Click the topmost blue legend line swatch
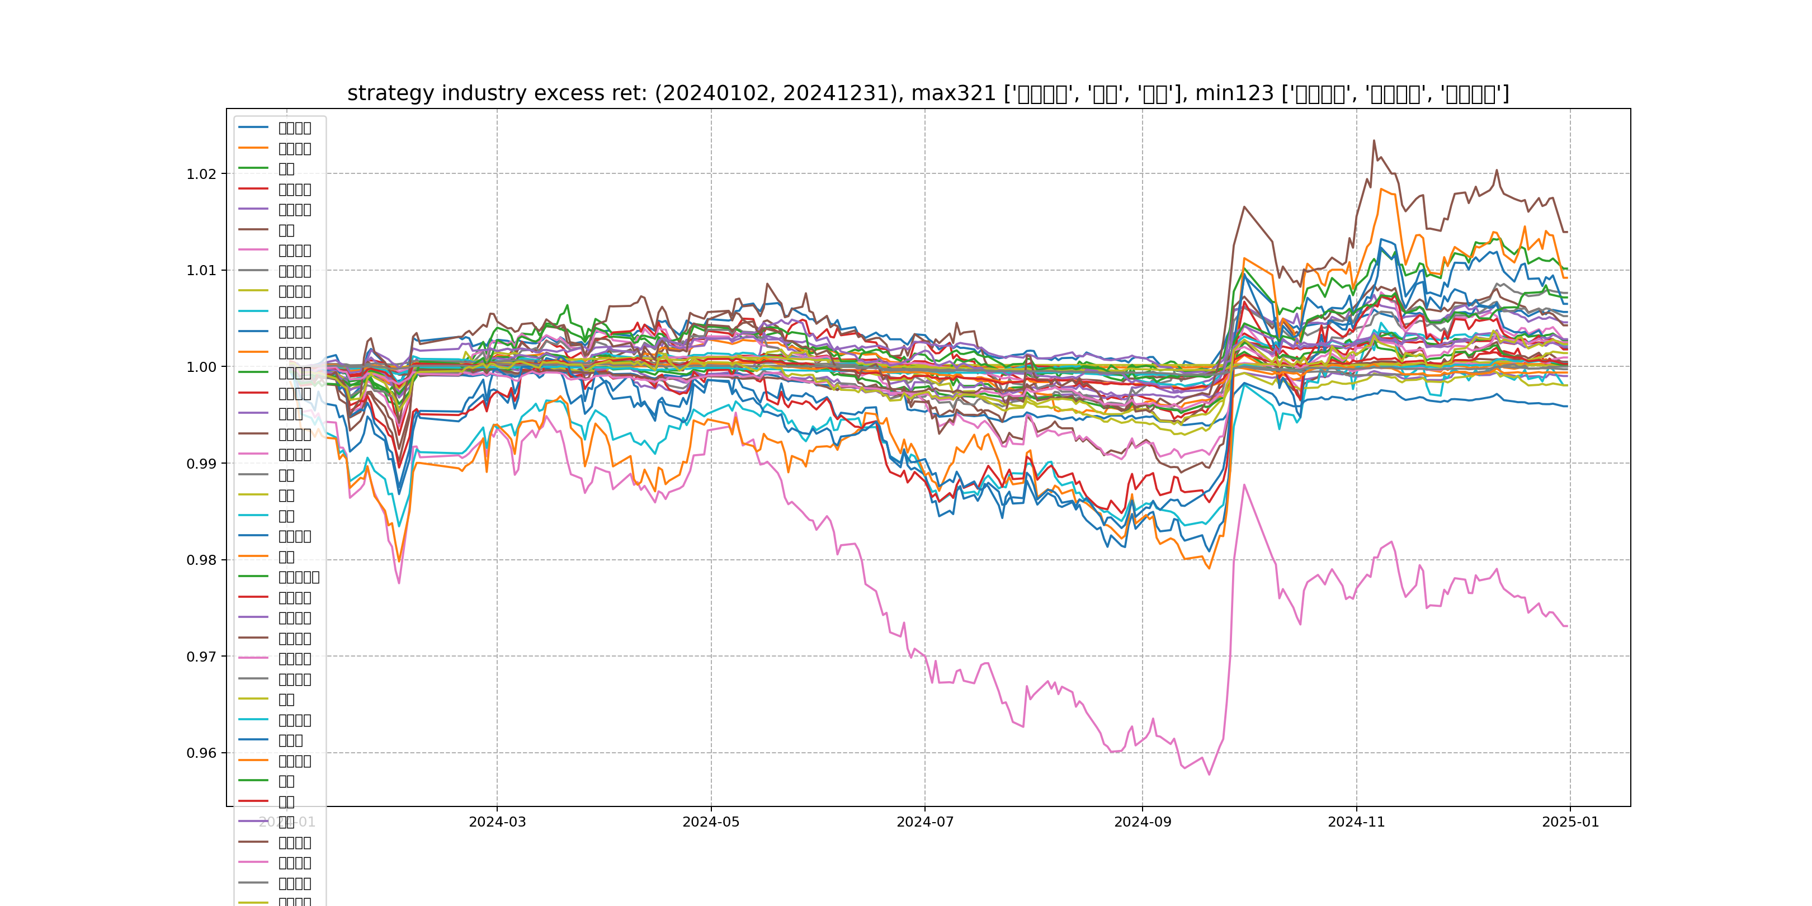 (x=253, y=128)
